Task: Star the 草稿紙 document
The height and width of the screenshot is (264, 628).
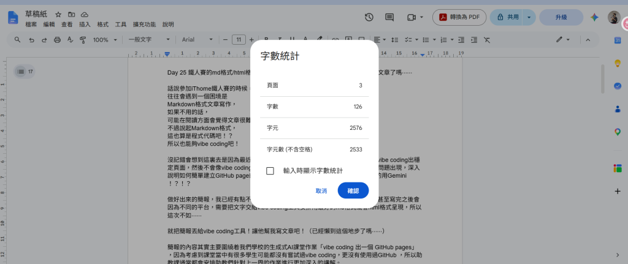Action: (x=58, y=15)
